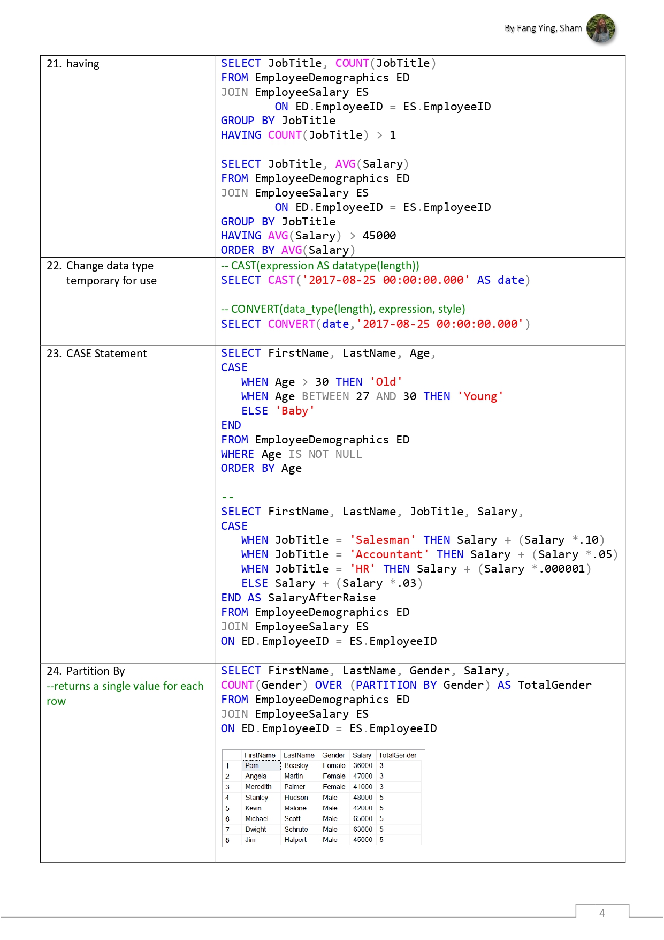Click the By Fang Ying, Sham byline
This screenshot has width=664, height=940.
(x=543, y=28)
